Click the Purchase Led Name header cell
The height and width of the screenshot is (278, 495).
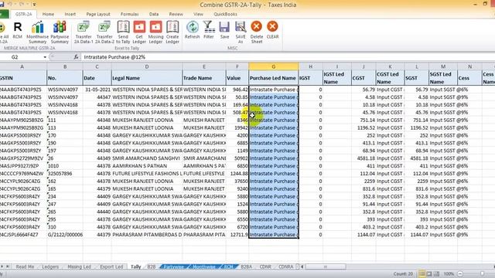(273, 78)
